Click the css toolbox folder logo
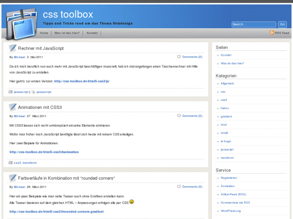The width and height of the screenshot is (293, 219). (21, 24)
